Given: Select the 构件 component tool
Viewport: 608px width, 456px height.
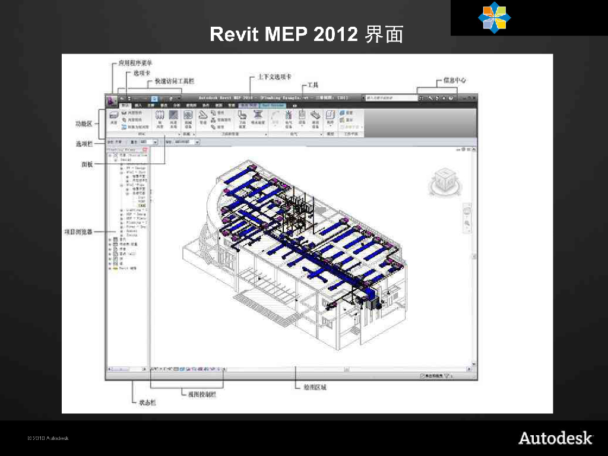Looking at the screenshot, I should (x=330, y=118).
